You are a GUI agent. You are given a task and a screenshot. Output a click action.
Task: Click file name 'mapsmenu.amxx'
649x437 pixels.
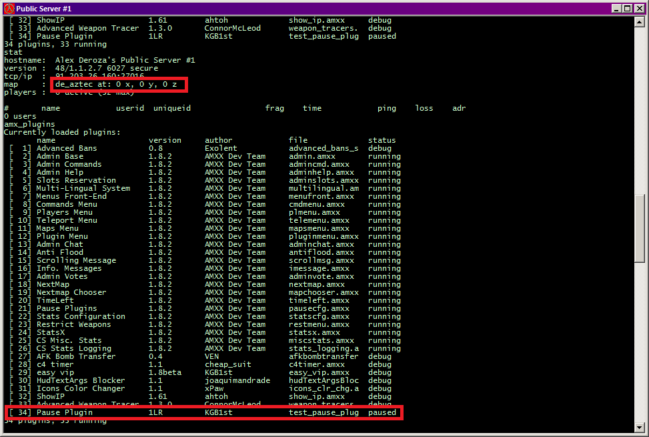tap(319, 228)
